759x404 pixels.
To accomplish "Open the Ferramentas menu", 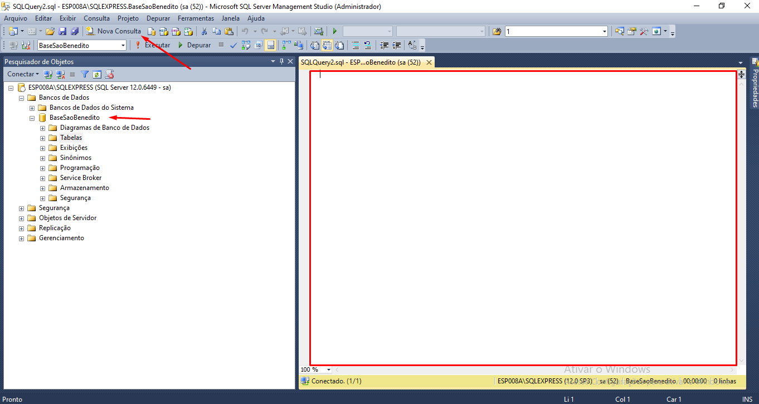I will tap(196, 18).
